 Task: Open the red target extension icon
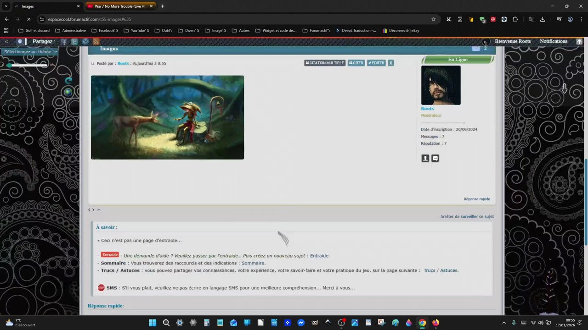tap(493, 19)
